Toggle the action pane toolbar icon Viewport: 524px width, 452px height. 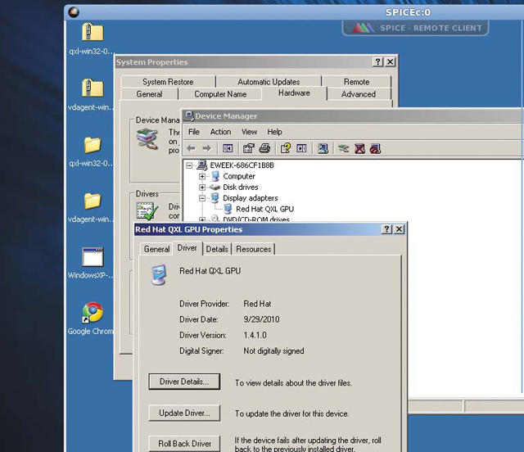coord(301,148)
